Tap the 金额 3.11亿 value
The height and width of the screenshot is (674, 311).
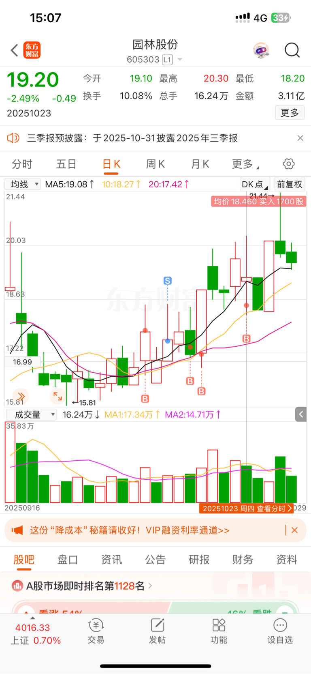(x=291, y=96)
